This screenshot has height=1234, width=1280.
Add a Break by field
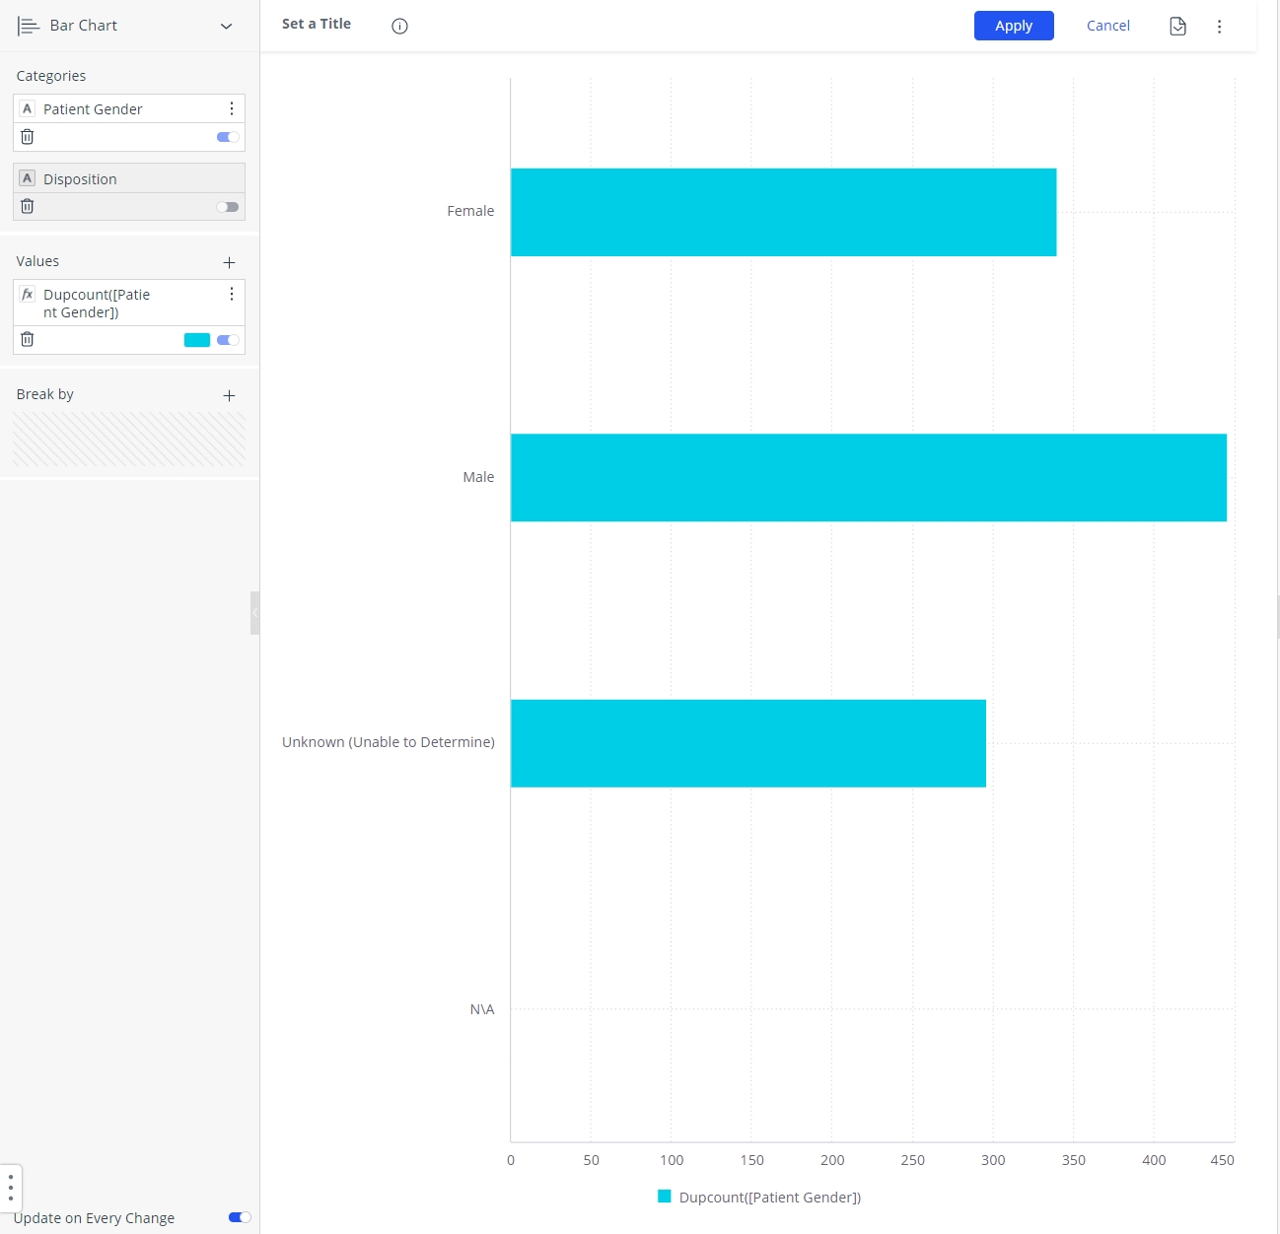click(x=229, y=395)
